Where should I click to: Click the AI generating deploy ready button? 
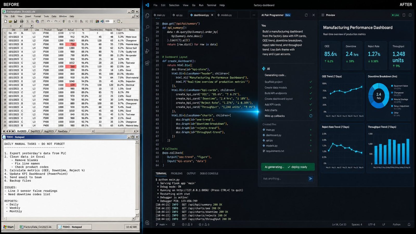click(x=288, y=167)
